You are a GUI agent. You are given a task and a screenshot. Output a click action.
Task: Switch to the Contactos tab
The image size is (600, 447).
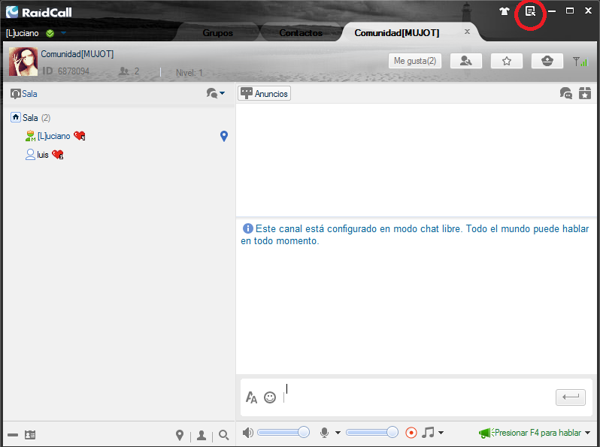(x=300, y=33)
